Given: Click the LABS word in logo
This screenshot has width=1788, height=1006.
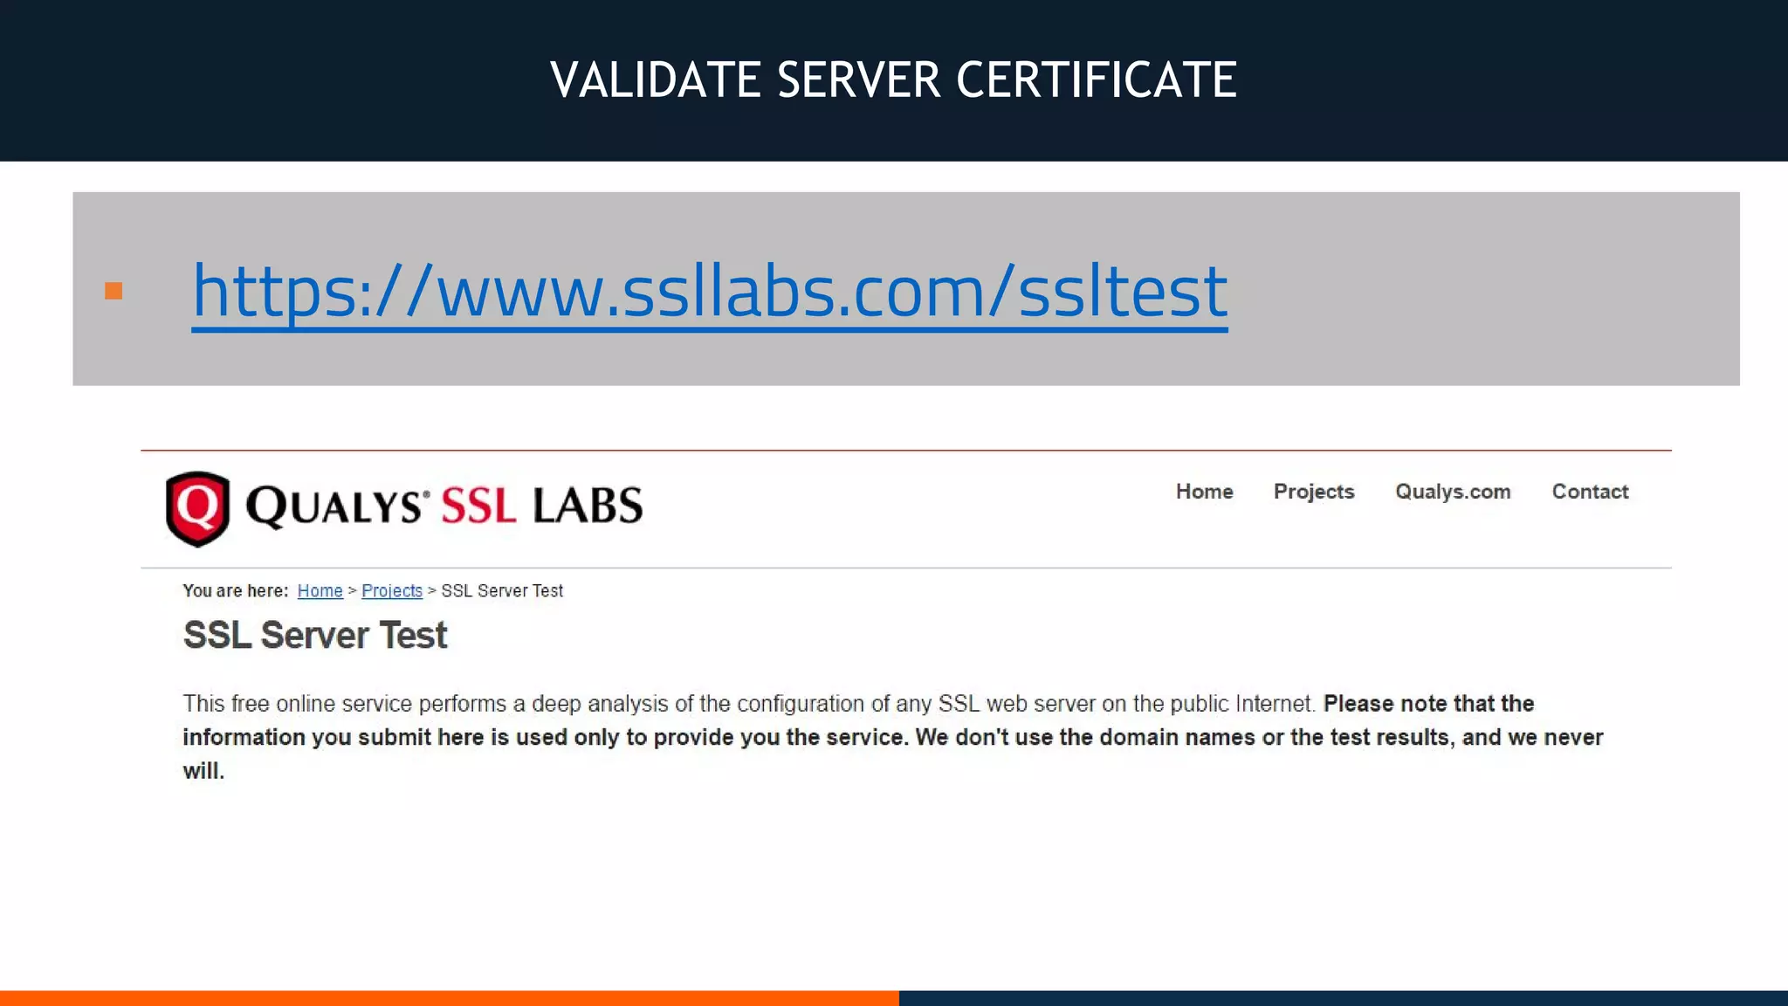Looking at the screenshot, I should [588, 506].
